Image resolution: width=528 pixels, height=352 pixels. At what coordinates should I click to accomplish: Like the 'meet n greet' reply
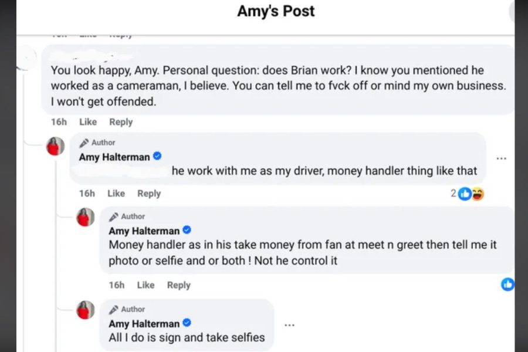point(145,285)
